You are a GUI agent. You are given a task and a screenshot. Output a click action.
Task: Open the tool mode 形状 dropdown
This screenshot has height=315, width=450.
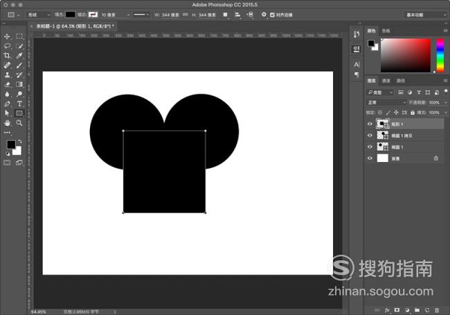[39, 15]
